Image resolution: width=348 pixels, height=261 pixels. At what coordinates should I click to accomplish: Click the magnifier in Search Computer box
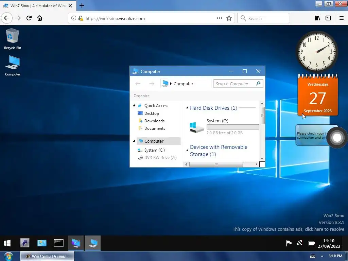tap(258, 84)
